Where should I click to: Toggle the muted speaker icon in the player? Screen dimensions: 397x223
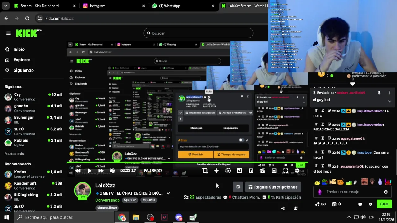[x=113, y=171]
